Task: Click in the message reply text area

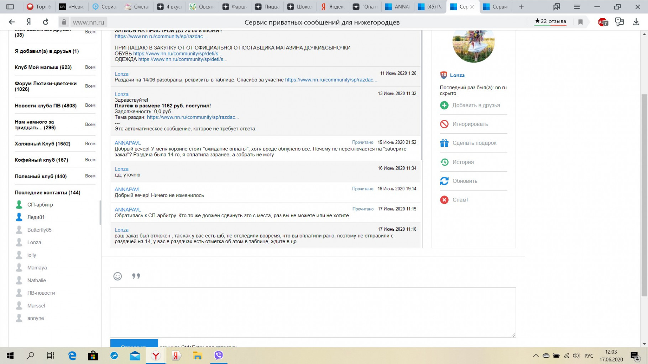Action: click(x=313, y=312)
